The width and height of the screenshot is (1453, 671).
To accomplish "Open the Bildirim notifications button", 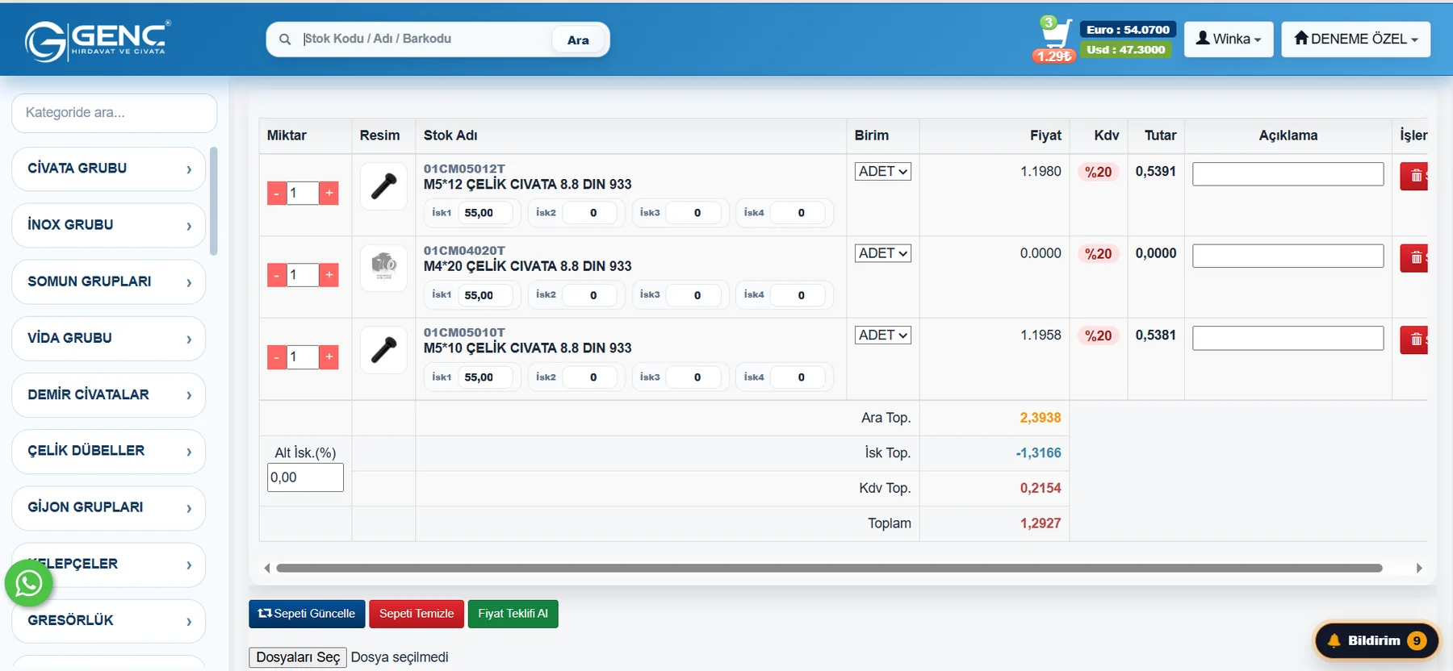I will coord(1377,640).
